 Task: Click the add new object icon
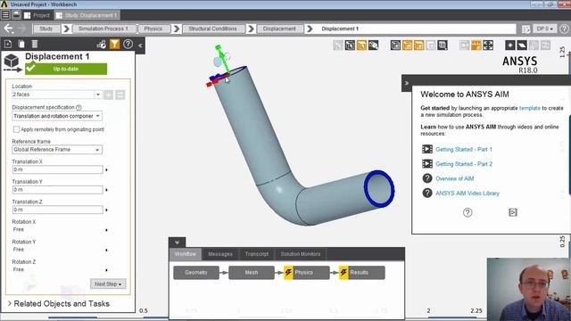8,44
